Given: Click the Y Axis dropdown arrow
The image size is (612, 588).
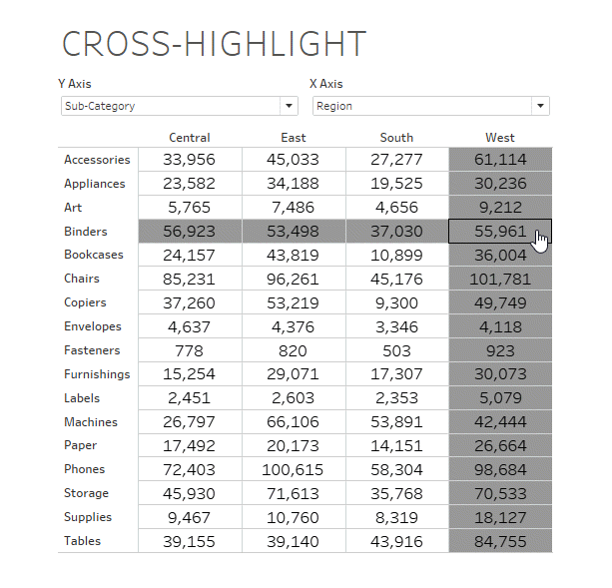Looking at the screenshot, I should click(x=290, y=106).
